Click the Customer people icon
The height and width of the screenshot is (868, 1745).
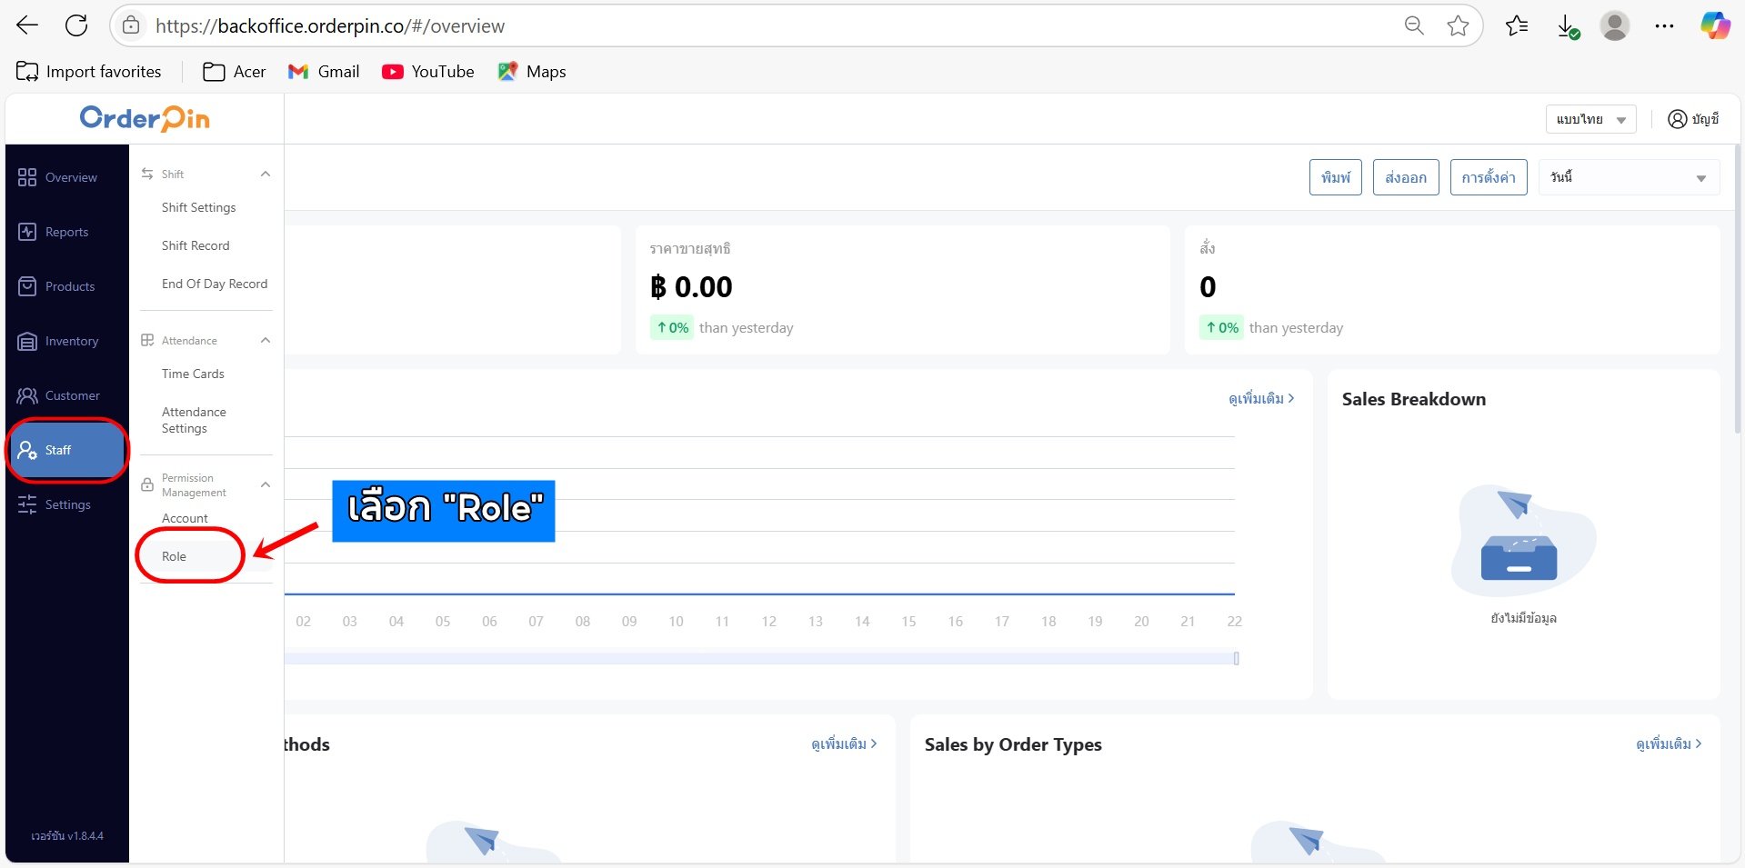(27, 395)
